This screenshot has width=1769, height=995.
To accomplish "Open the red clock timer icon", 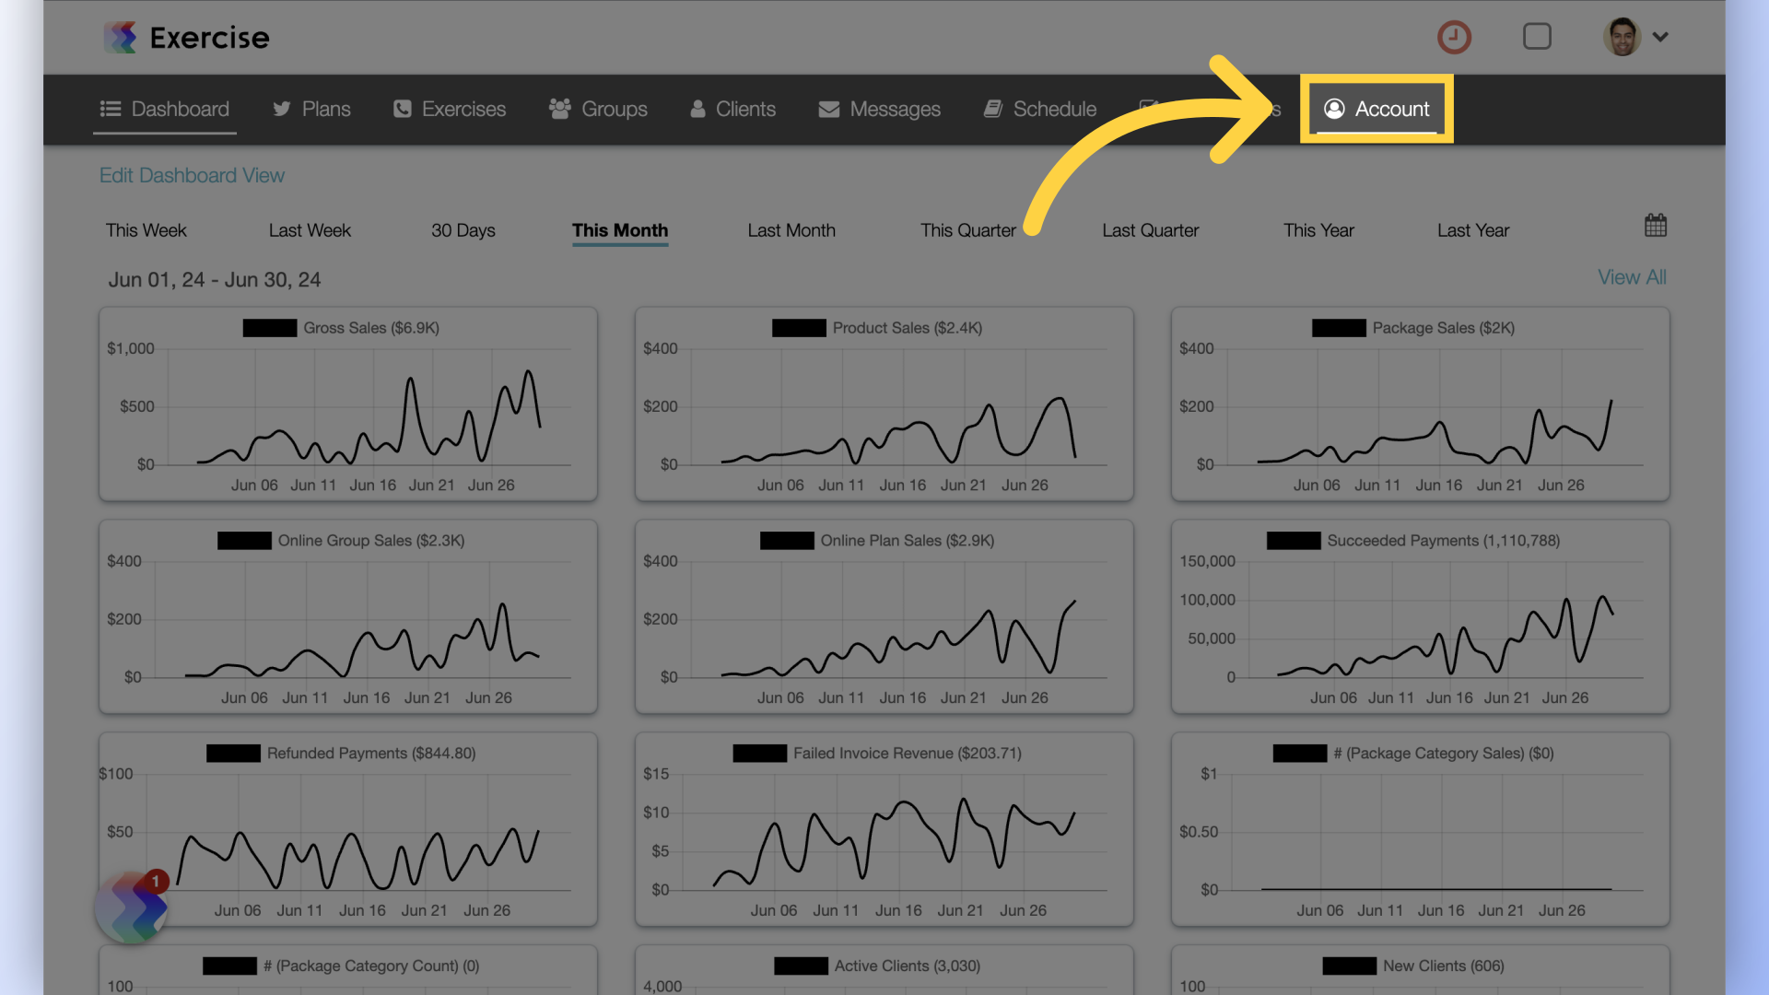I will 1454,37.
